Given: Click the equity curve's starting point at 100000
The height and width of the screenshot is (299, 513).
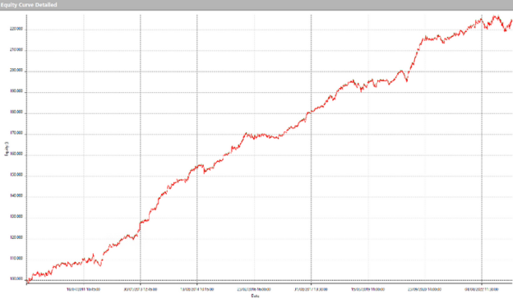Looking at the screenshot, I should coord(27,281).
